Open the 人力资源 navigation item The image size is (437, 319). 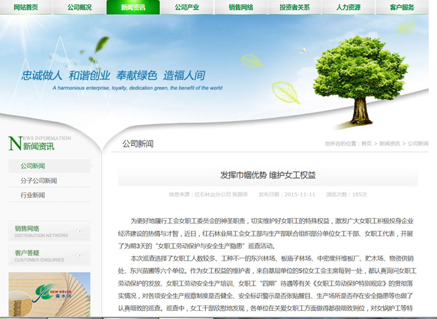coord(348,7)
